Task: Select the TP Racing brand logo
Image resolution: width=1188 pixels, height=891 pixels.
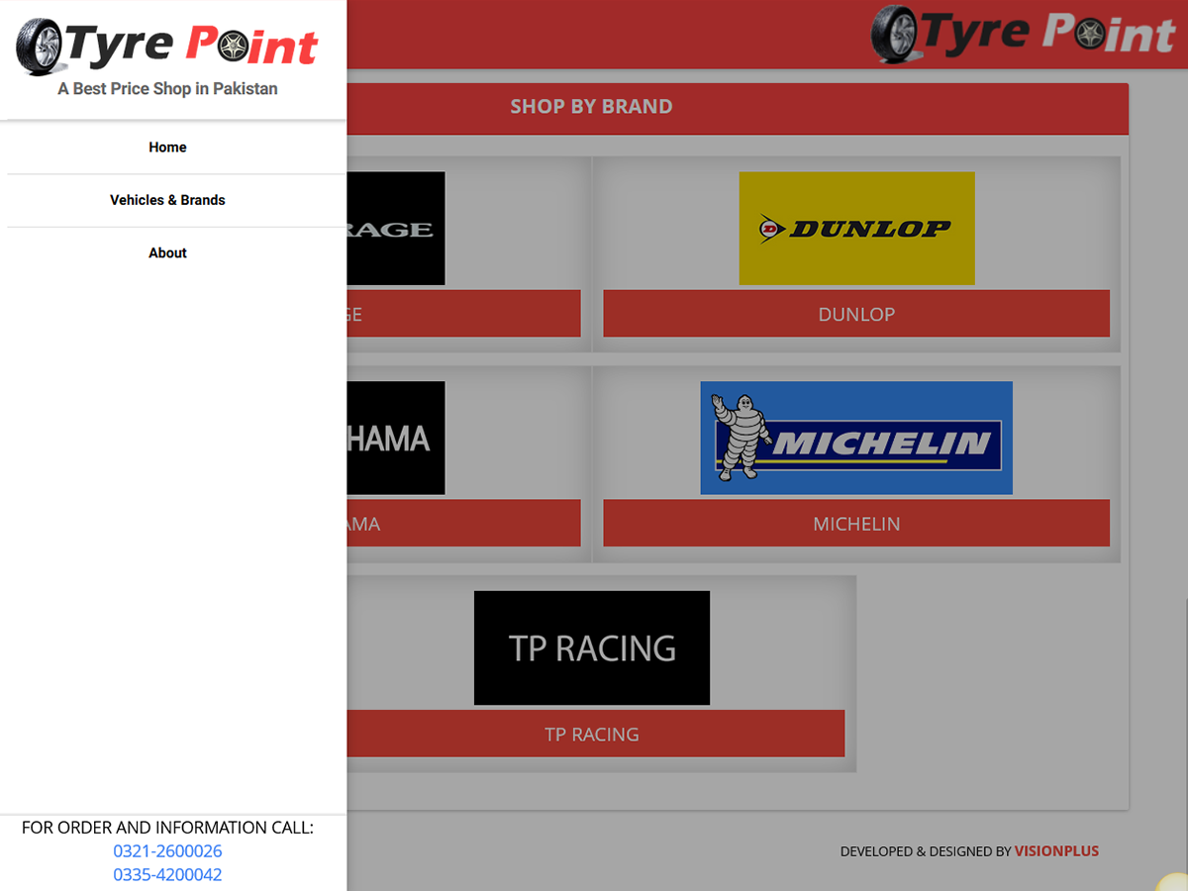Action: pos(592,648)
